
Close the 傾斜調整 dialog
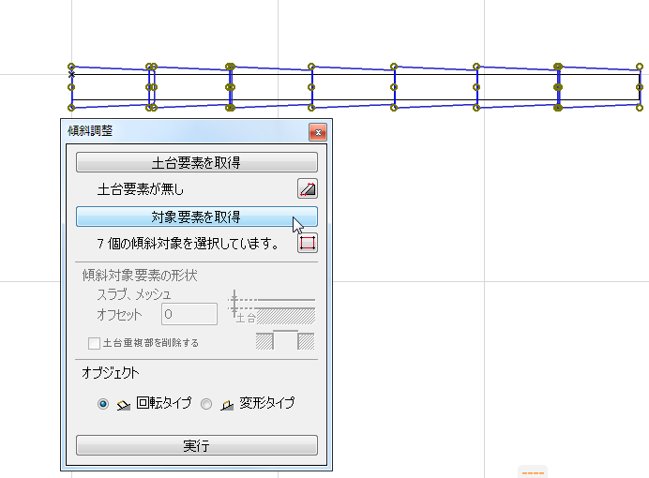coord(318,132)
